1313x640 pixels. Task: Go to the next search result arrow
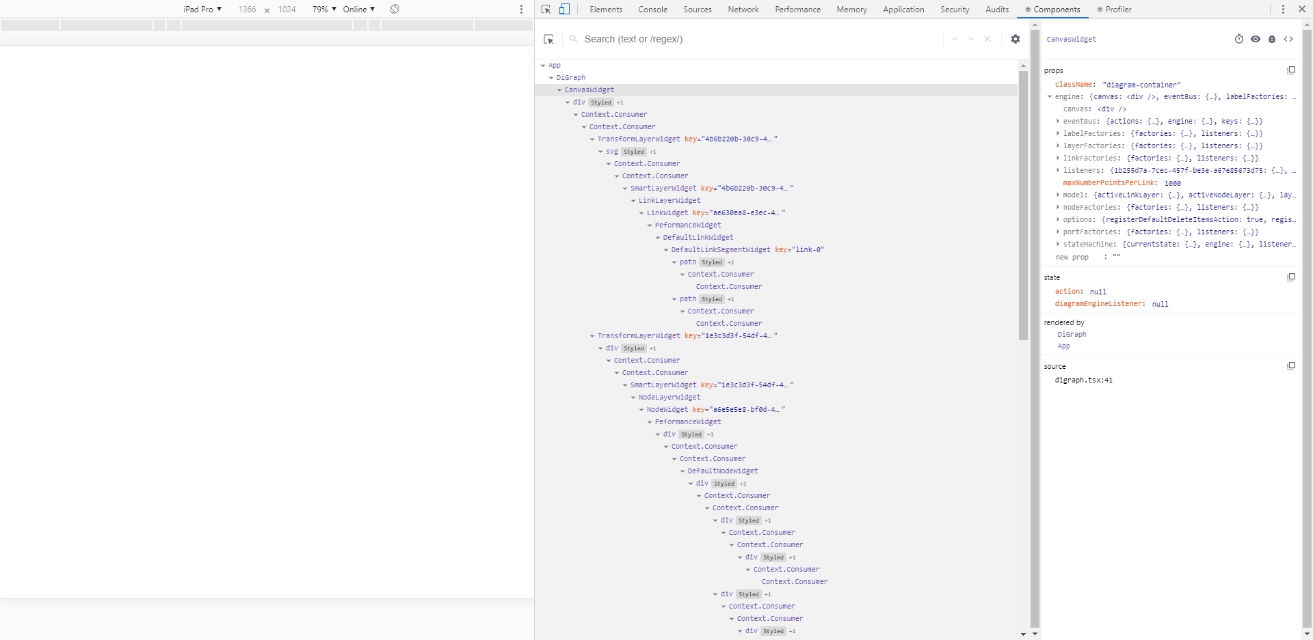click(971, 39)
